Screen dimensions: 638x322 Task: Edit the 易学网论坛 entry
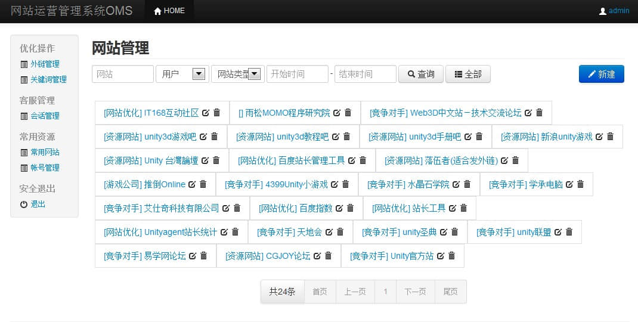pyautogui.click(x=193, y=256)
